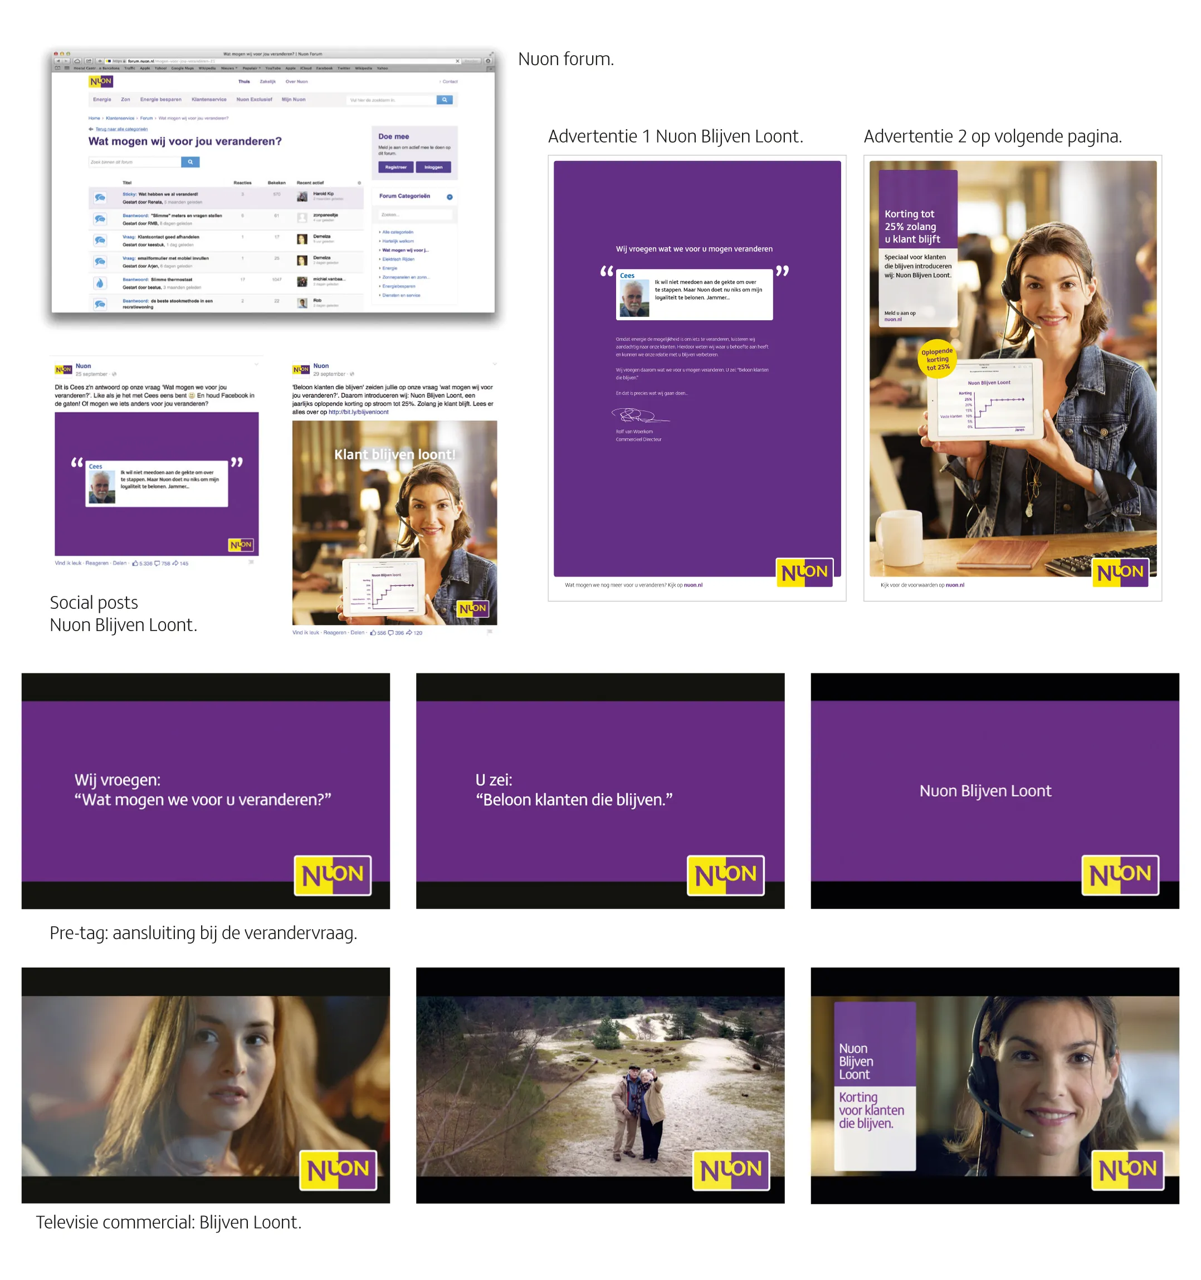Open the Nieuws bookmarks dropdown
Image resolution: width=1201 pixels, height=1280 pixels.
[x=230, y=69]
